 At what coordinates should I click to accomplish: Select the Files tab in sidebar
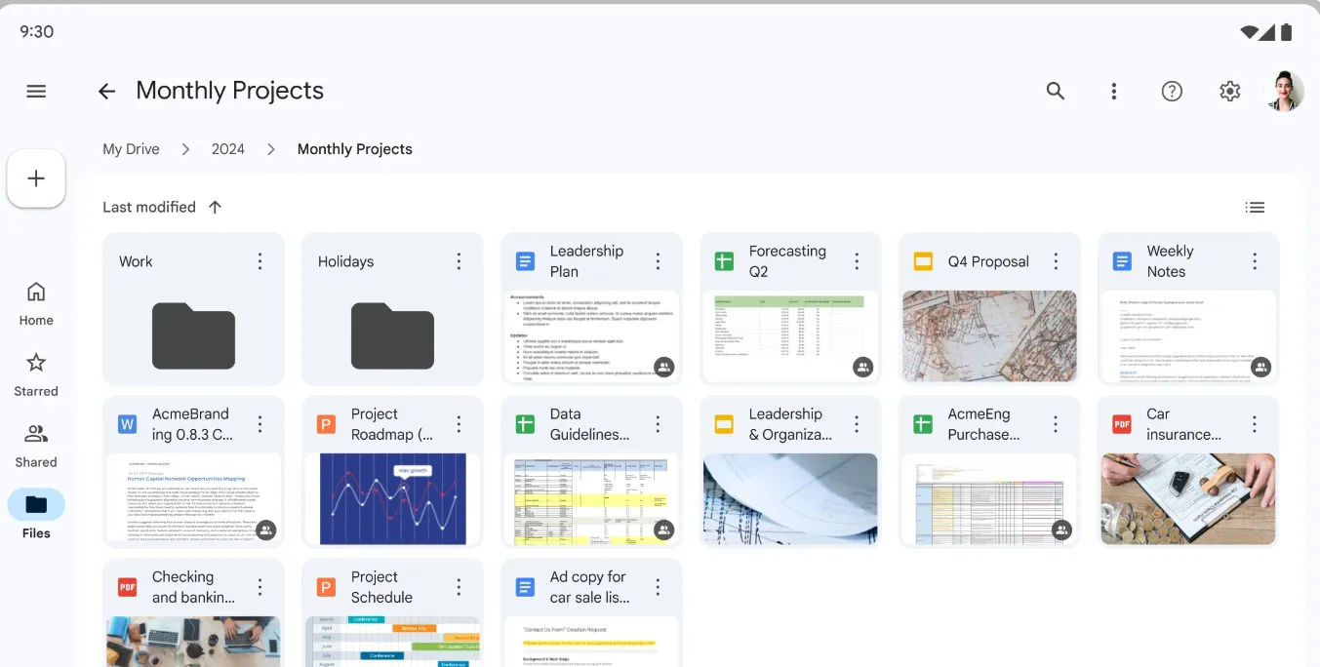(36, 515)
